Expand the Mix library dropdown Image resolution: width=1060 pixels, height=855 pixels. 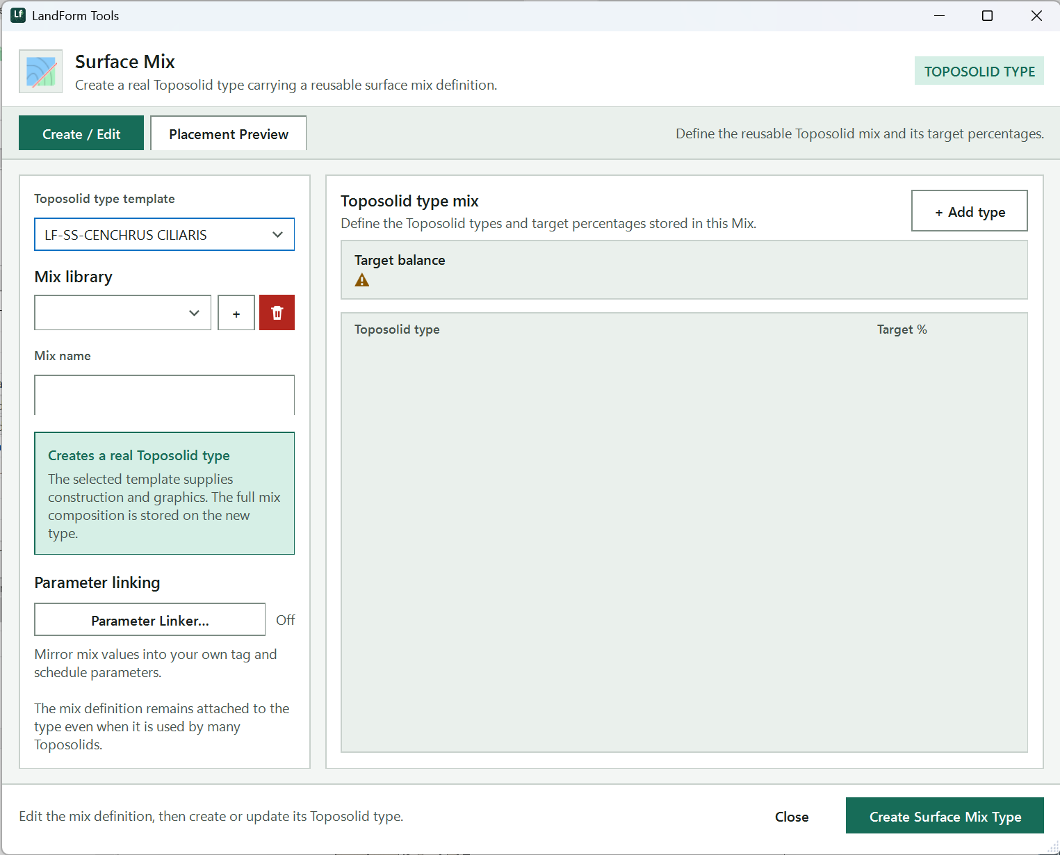coord(122,313)
